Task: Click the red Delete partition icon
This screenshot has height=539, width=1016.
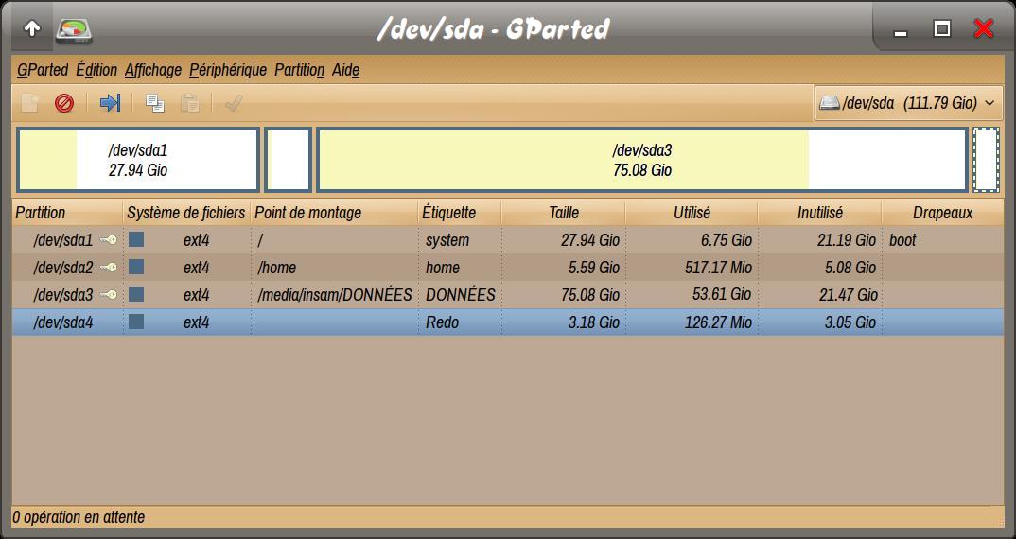Action: coord(64,103)
